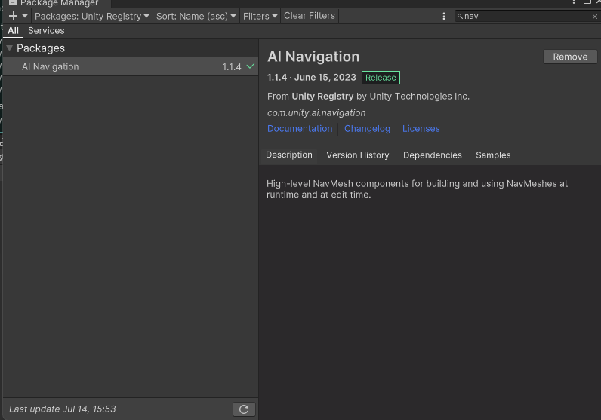
Task: Open the Documentation link
Action: click(300, 129)
